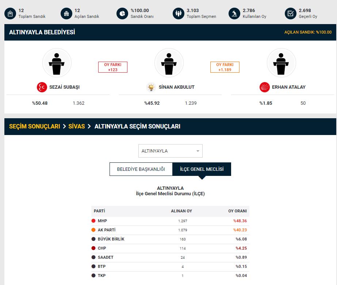Click Erhan Atalay candidate avatar
Image resolution: width=337 pixels, height=285 pixels.
pos(281,62)
